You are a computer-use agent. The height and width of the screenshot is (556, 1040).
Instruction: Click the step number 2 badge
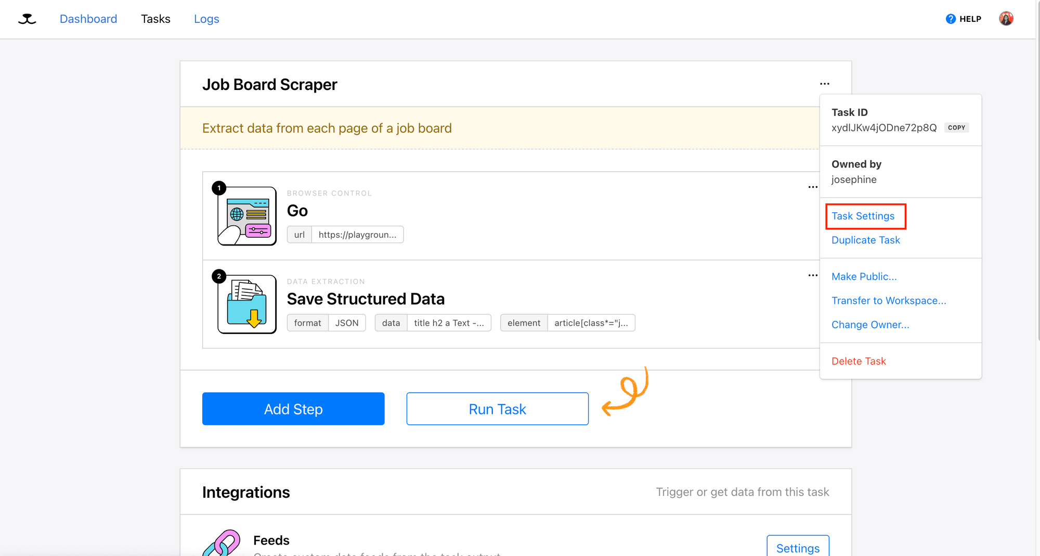point(219,276)
